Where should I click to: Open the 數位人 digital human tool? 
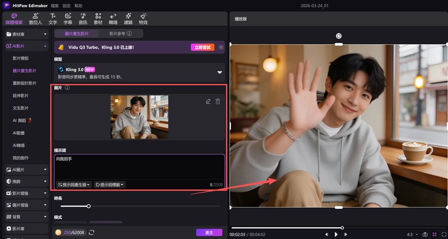35,19
